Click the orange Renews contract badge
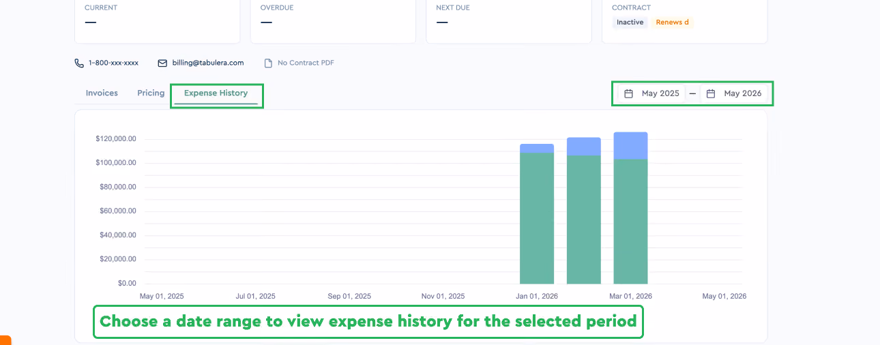The width and height of the screenshot is (880, 345). pos(672,22)
